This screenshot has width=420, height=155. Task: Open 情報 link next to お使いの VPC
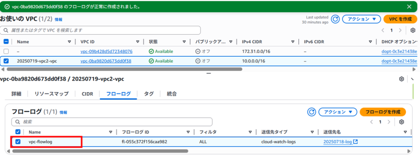point(58,20)
